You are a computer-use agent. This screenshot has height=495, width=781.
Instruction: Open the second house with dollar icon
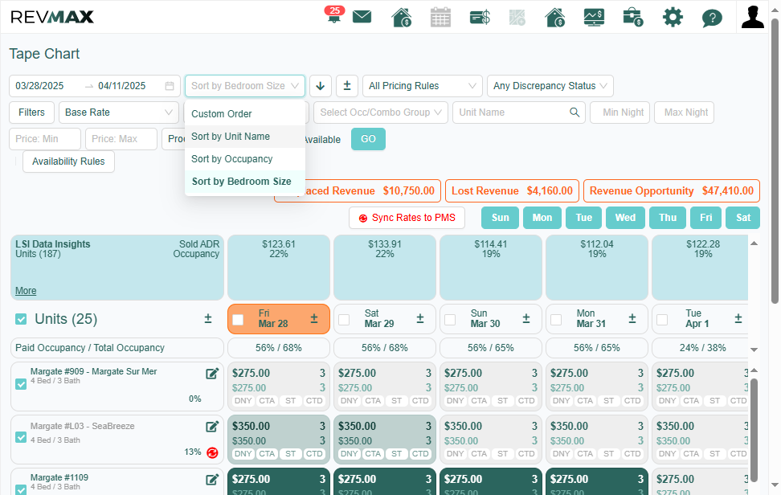pos(555,17)
